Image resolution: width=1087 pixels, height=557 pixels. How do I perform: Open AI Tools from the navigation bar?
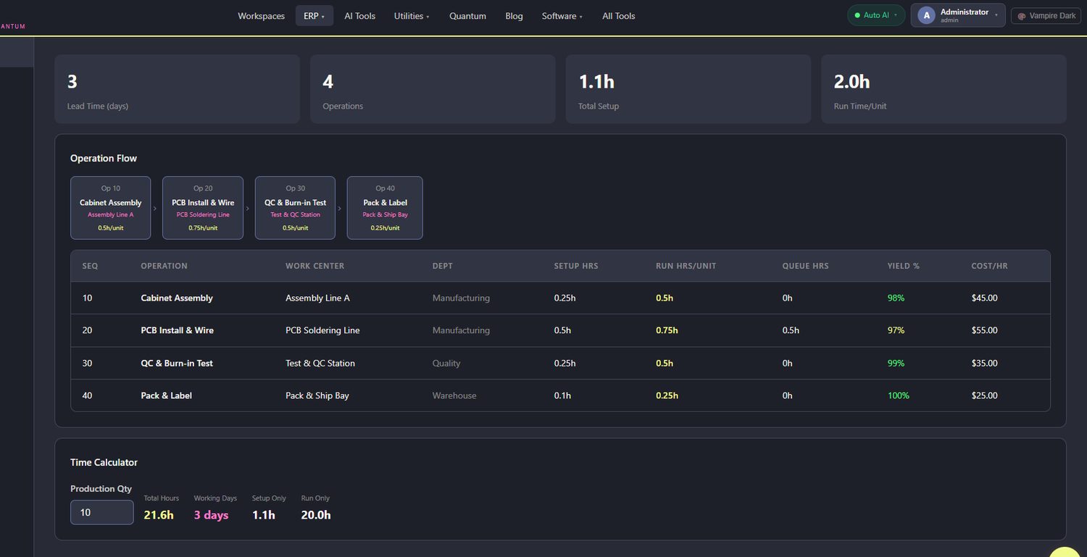359,16
